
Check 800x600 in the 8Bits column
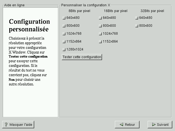[64, 26]
